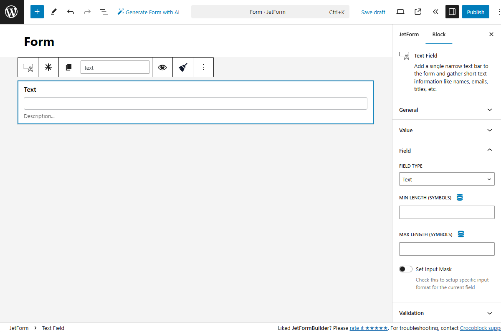This screenshot has height=332, width=501.
Task: Click the broom sanitize icon in block toolbar
Action: click(182, 67)
